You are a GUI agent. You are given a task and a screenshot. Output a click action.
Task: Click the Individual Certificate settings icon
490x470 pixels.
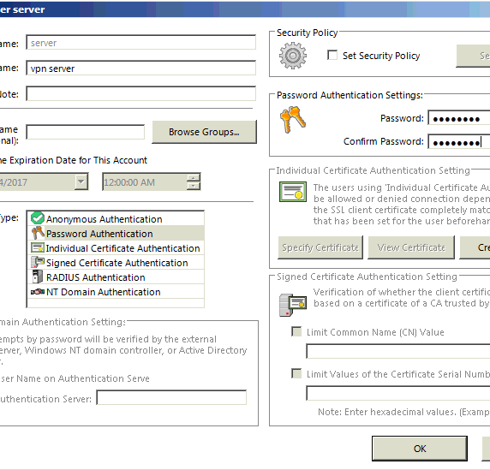coord(293,192)
